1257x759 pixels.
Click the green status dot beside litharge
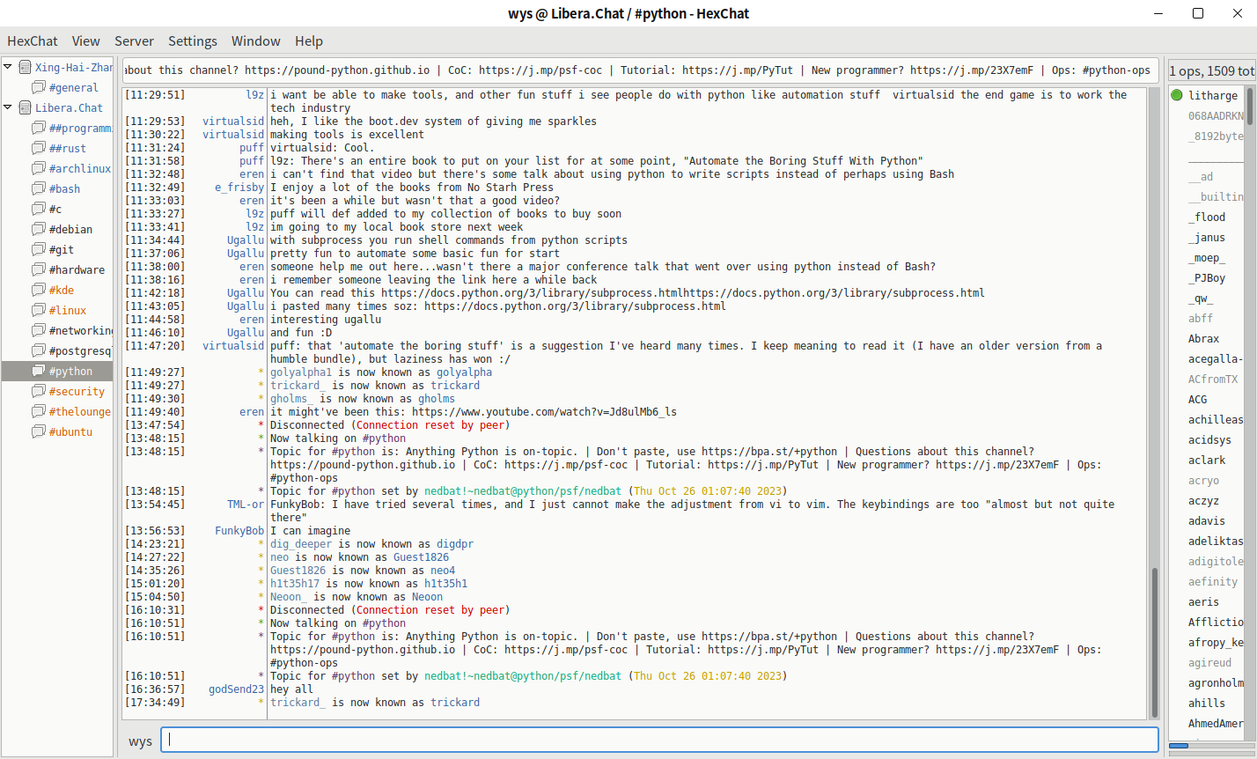click(1177, 95)
